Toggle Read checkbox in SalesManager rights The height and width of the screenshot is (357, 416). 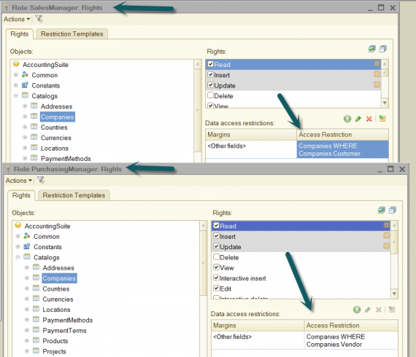[210, 64]
